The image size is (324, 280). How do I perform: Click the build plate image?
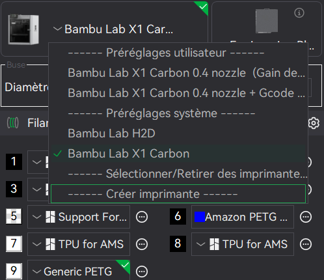(x=267, y=21)
